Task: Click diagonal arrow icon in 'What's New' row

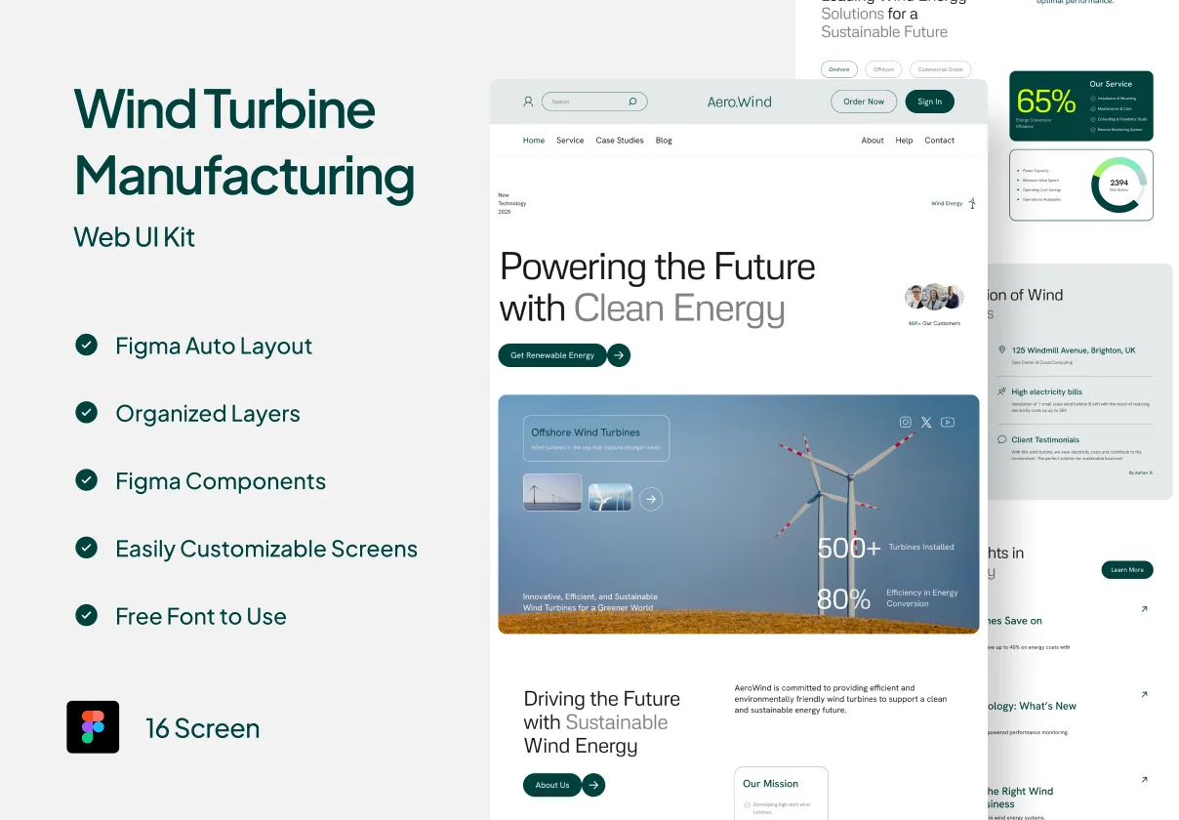Action: (1144, 694)
